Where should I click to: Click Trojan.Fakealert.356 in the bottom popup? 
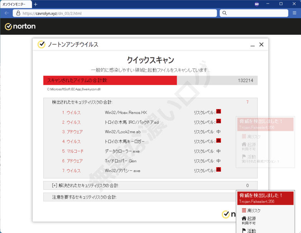click(x=257, y=201)
